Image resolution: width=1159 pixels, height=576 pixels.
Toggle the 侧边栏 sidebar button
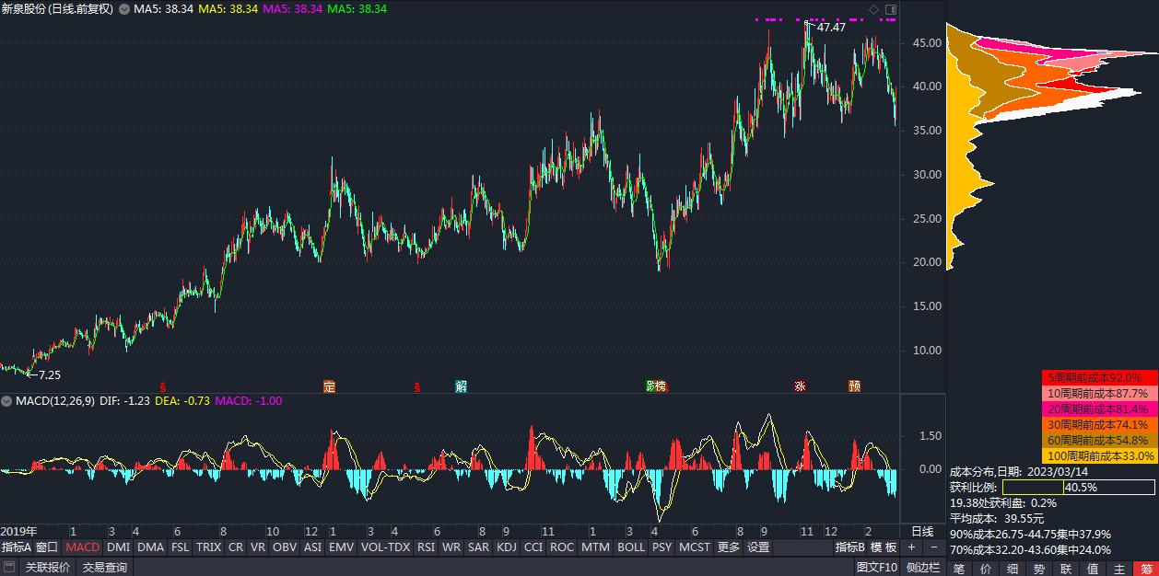922,568
